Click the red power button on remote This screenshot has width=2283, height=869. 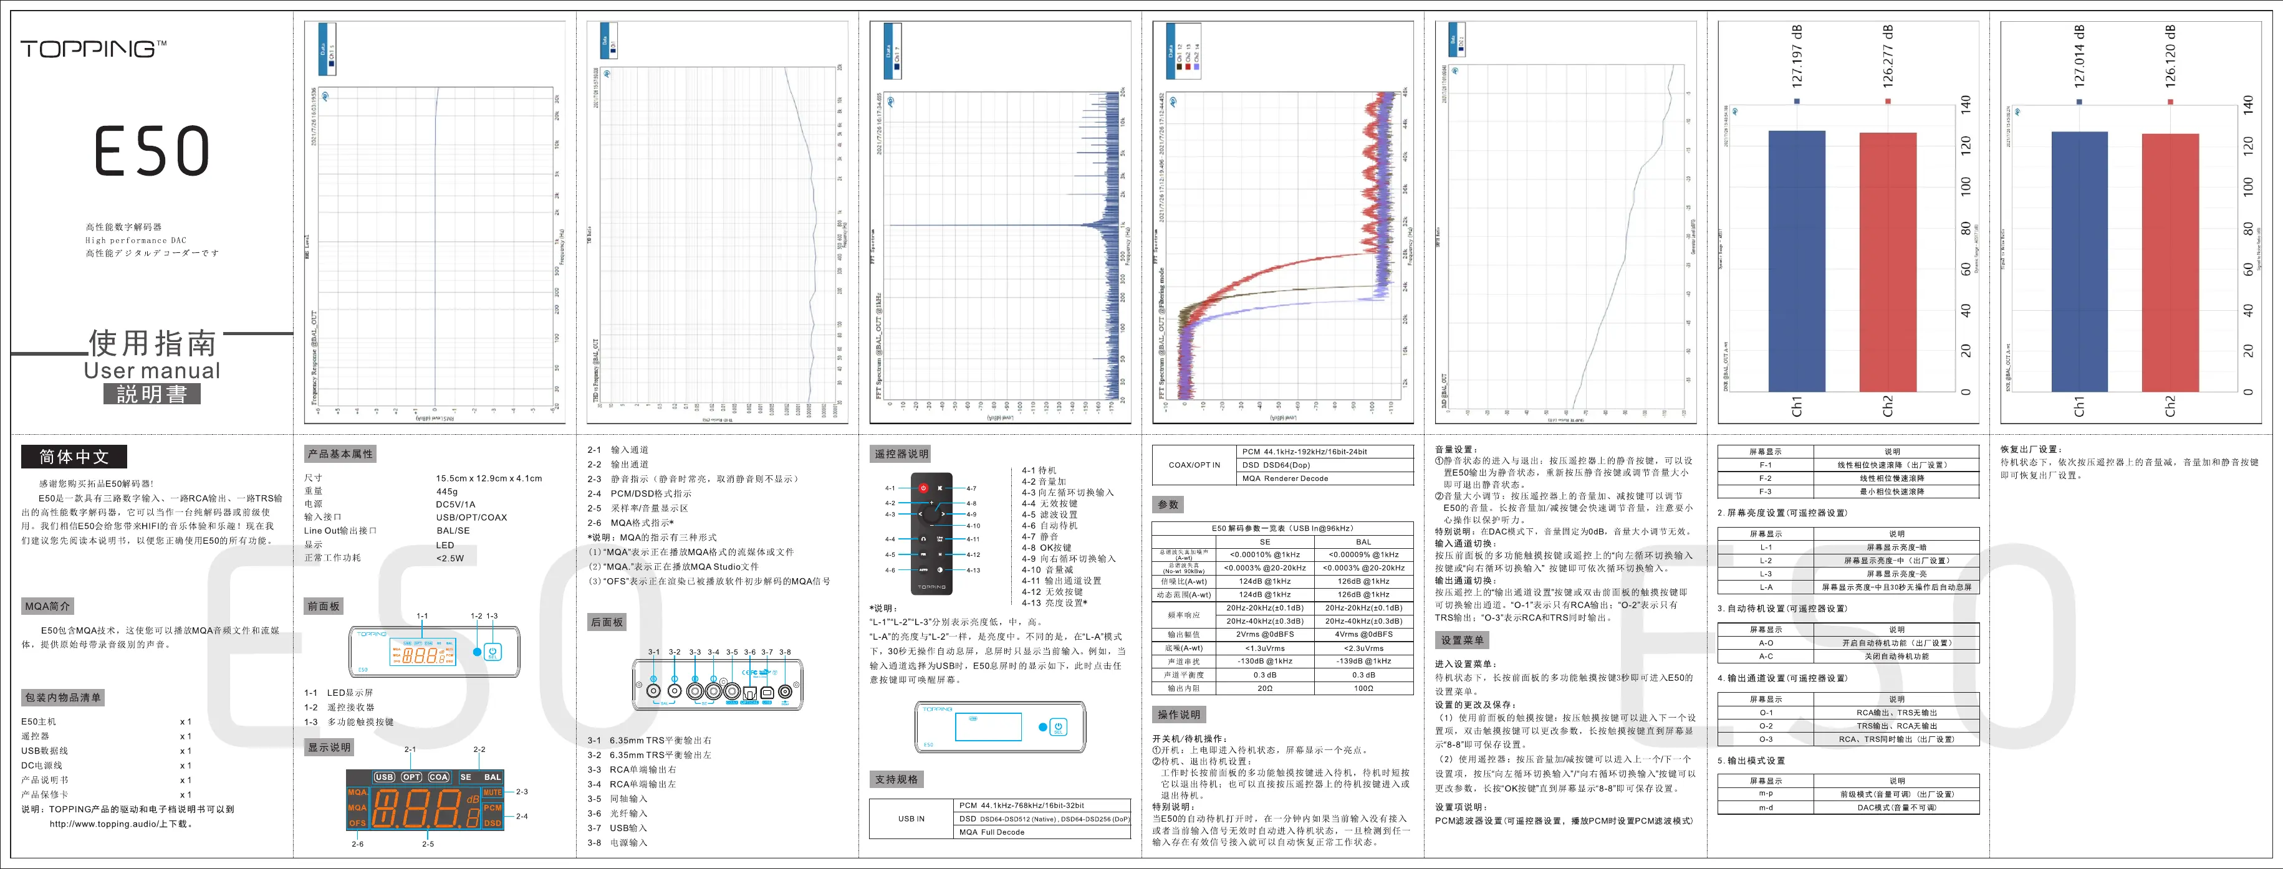923,488
